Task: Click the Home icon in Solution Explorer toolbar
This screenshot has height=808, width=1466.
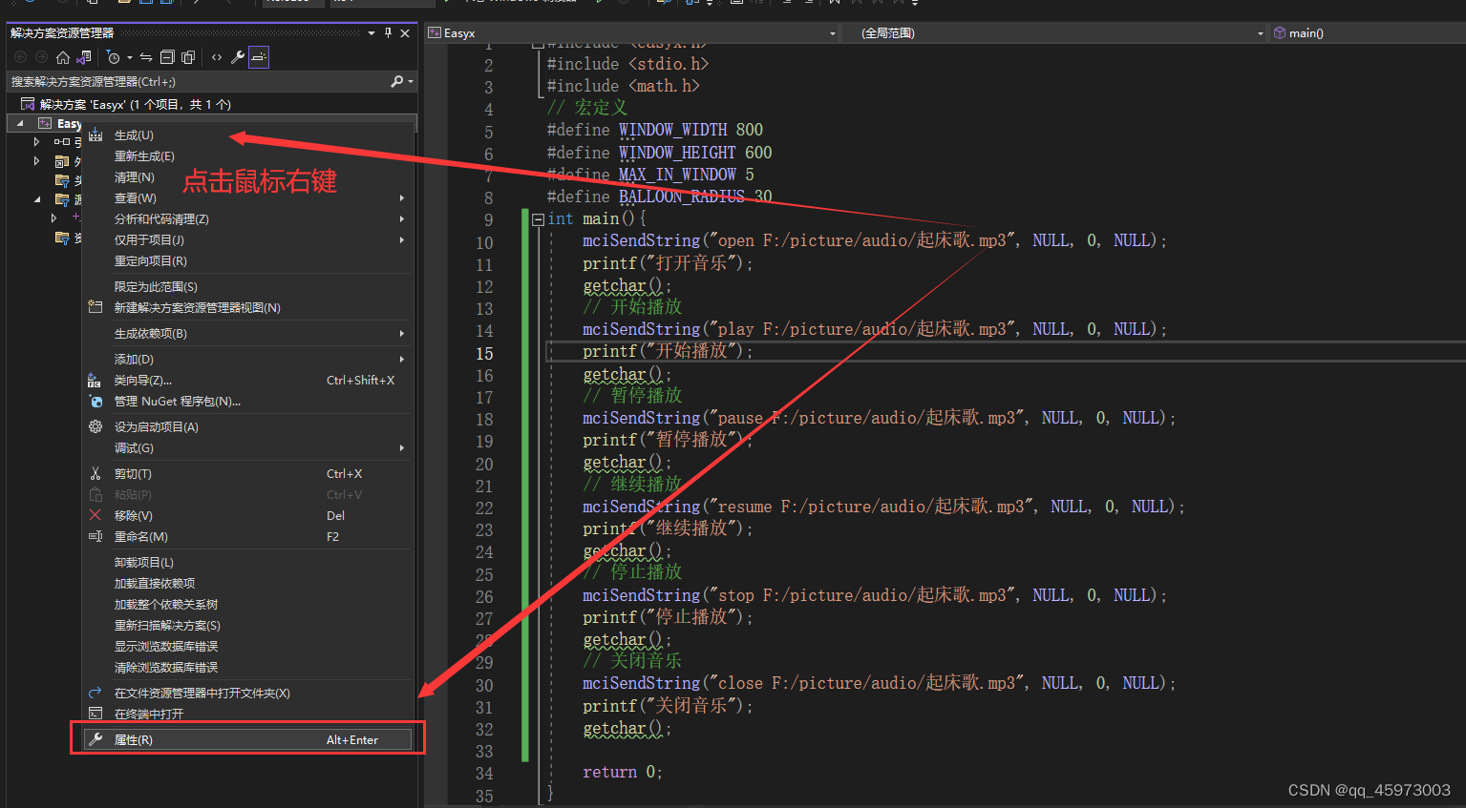Action: click(x=63, y=57)
